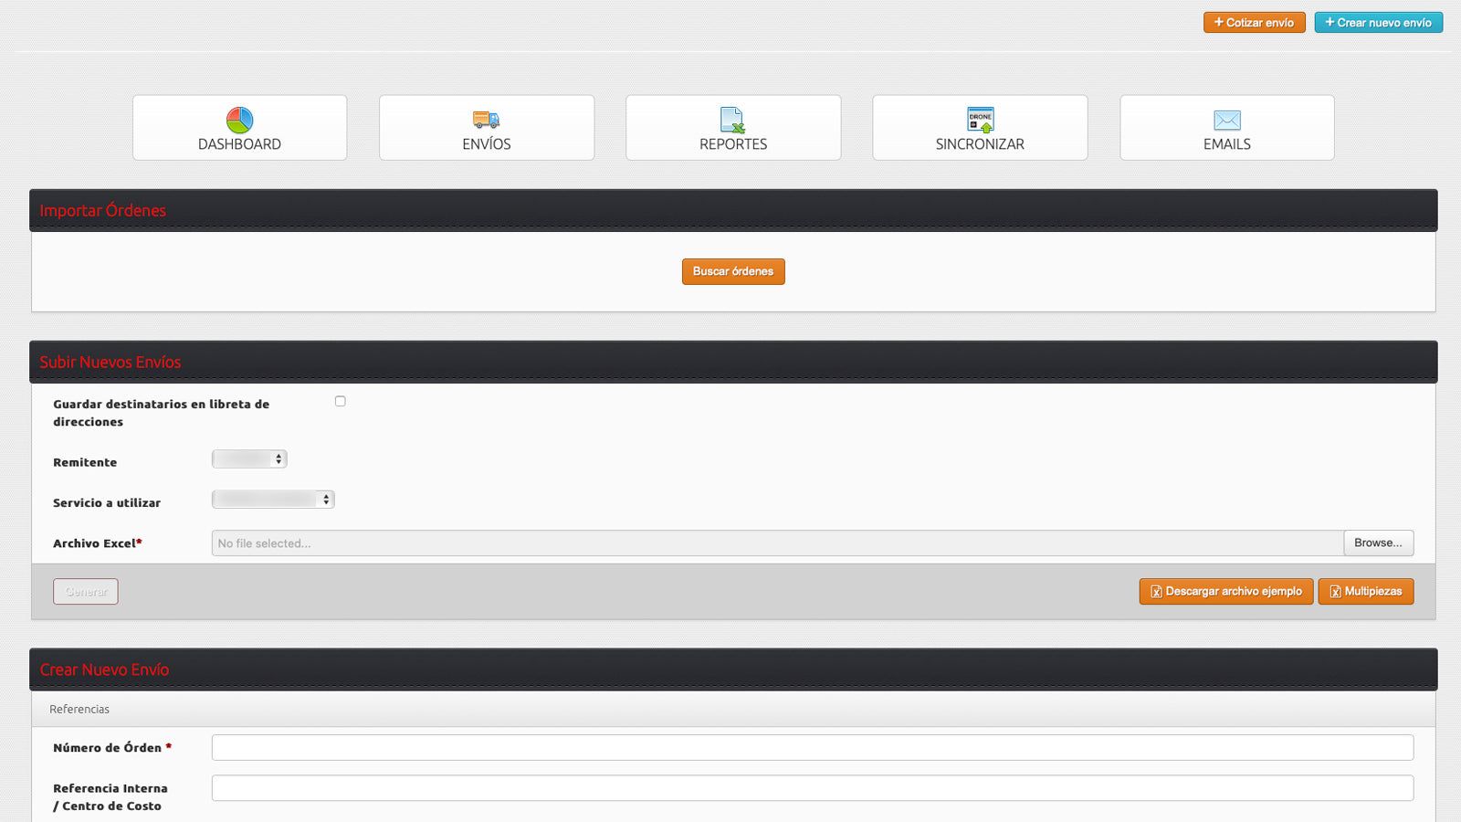
Task: Click the Crear nuevo envío button
Action: click(x=1379, y=23)
